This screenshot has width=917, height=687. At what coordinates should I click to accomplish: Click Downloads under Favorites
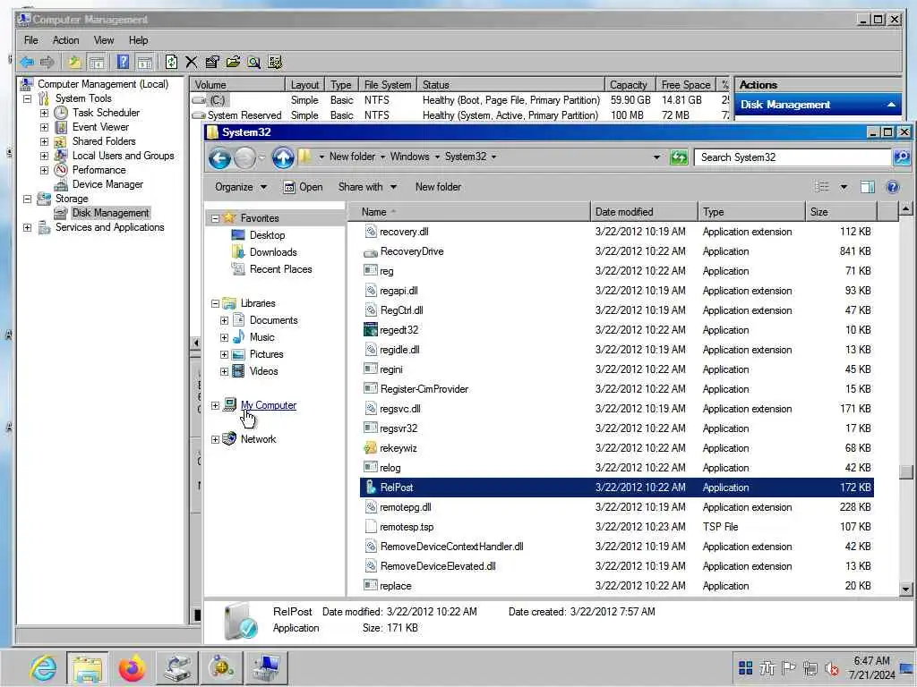pos(273,252)
